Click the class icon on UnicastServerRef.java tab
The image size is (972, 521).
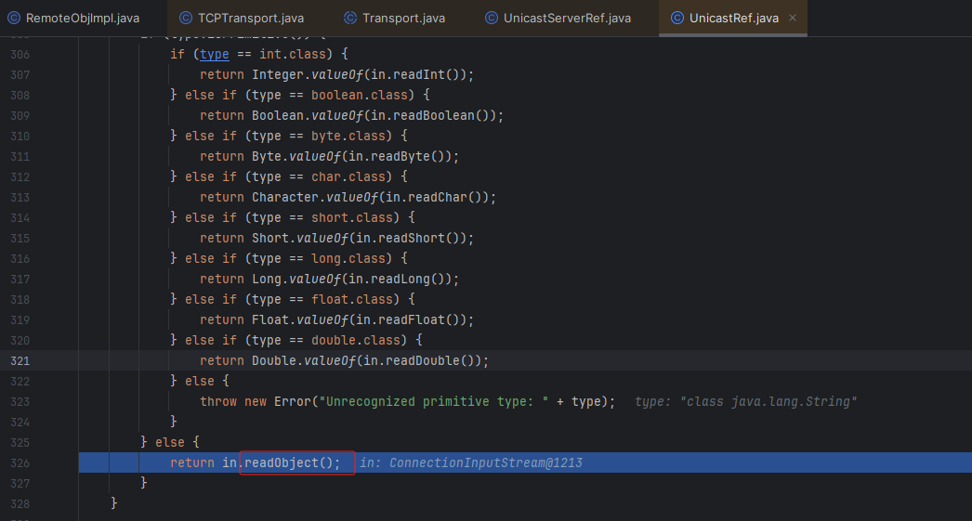pyautogui.click(x=493, y=19)
